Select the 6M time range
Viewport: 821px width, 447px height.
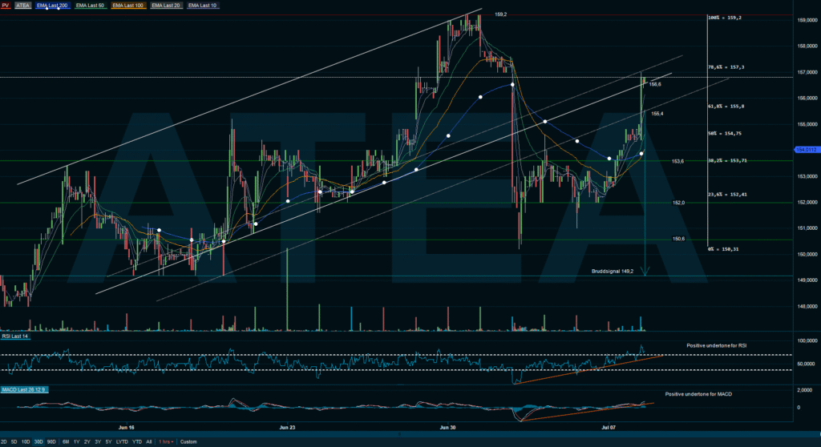pos(66,441)
